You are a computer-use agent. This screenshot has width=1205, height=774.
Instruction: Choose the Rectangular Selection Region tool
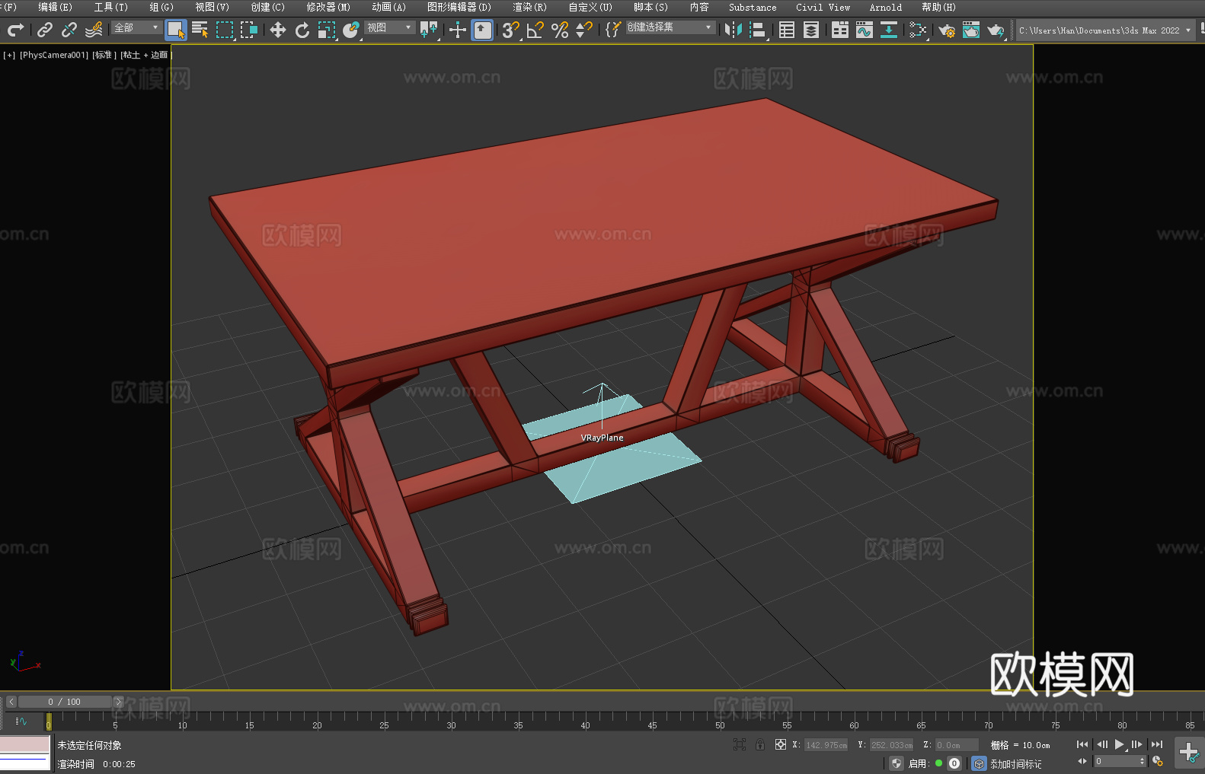(225, 30)
